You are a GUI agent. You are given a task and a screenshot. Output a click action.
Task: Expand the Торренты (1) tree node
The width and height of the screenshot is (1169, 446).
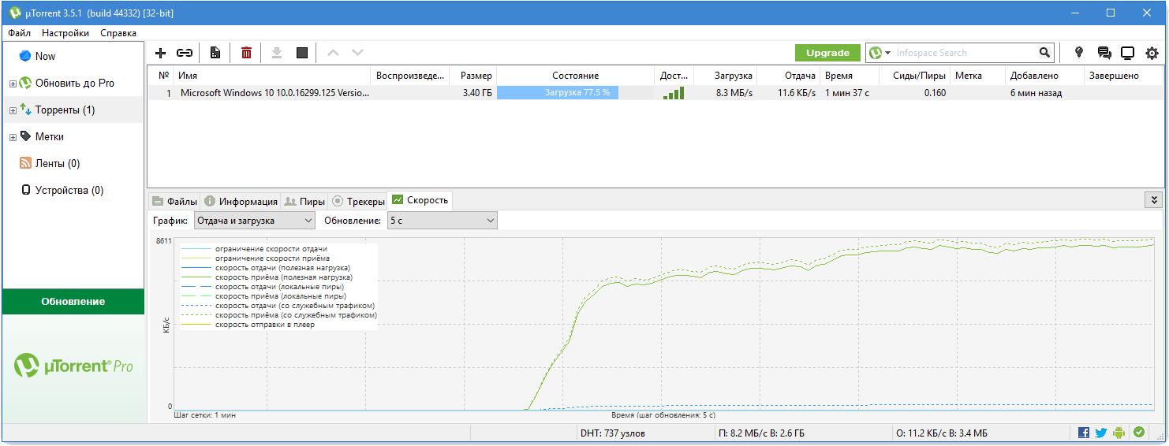click(13, 110)
